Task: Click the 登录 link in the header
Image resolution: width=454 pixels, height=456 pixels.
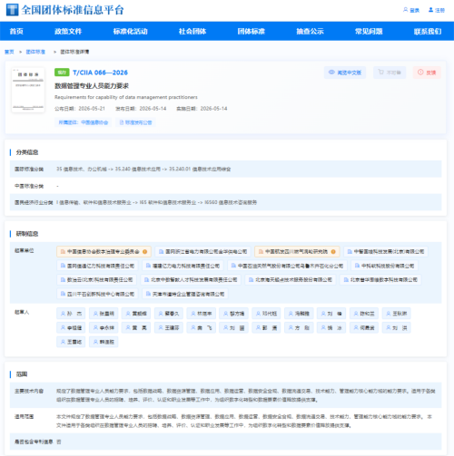Action: tap(414, 10)
